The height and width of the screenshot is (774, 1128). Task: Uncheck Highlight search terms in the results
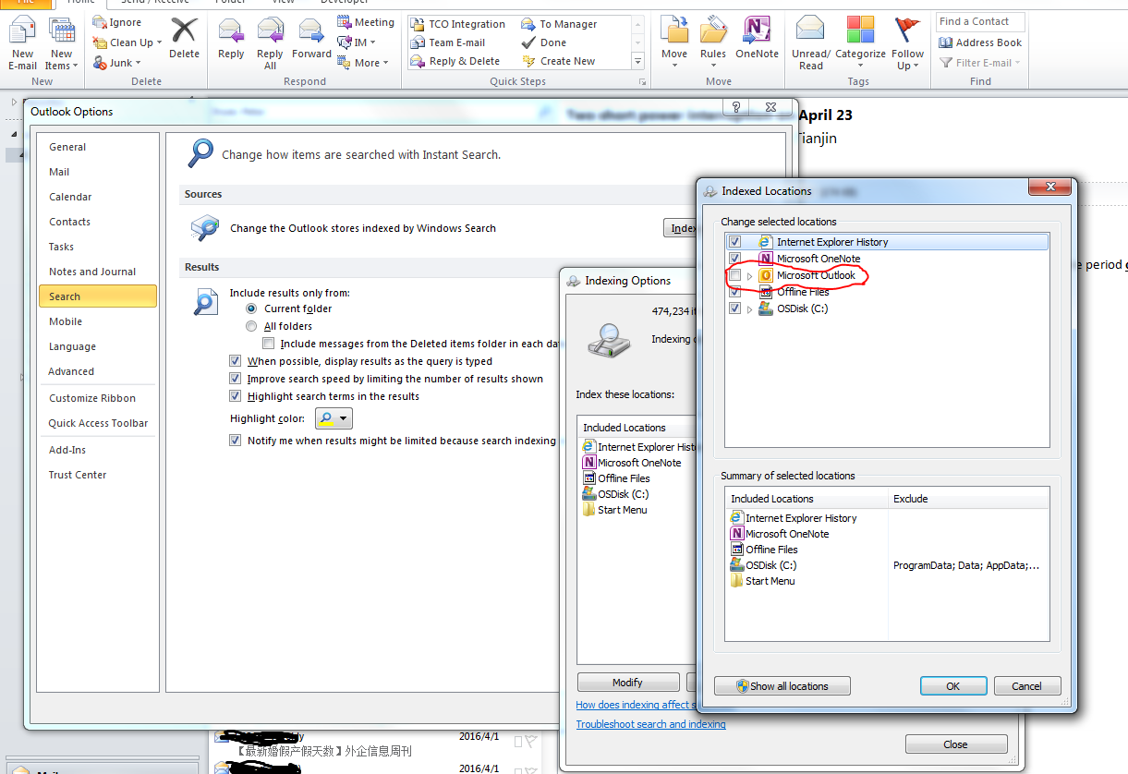click(x=235, y=396)
